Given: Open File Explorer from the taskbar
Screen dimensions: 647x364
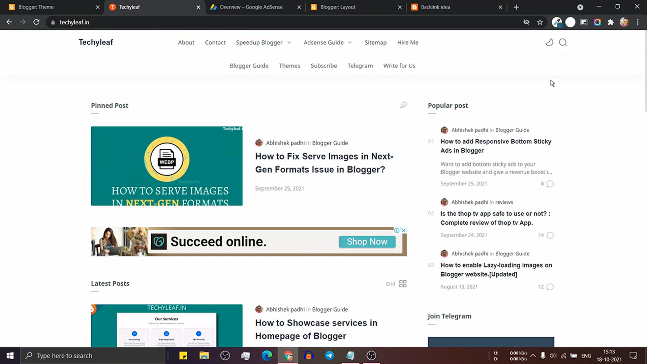Looking at the screenshot, I should (x=204, y=356).
